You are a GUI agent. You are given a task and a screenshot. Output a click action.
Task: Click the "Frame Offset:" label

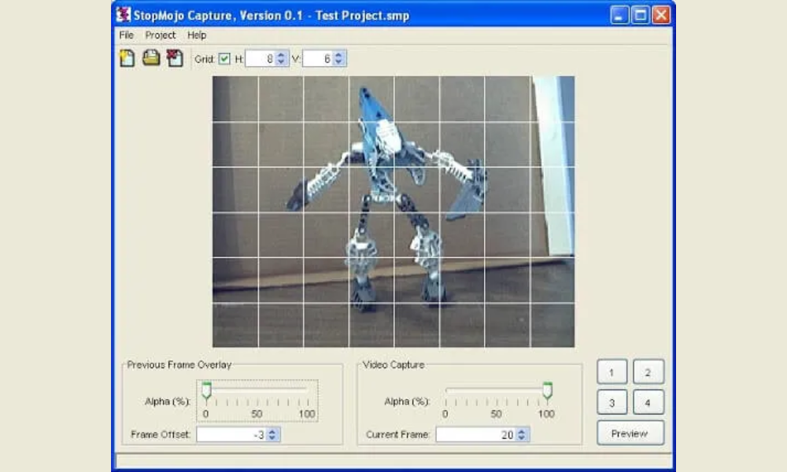(161, 434)
